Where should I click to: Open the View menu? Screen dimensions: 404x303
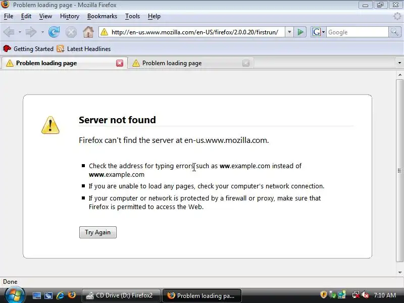tap(45, 16)
